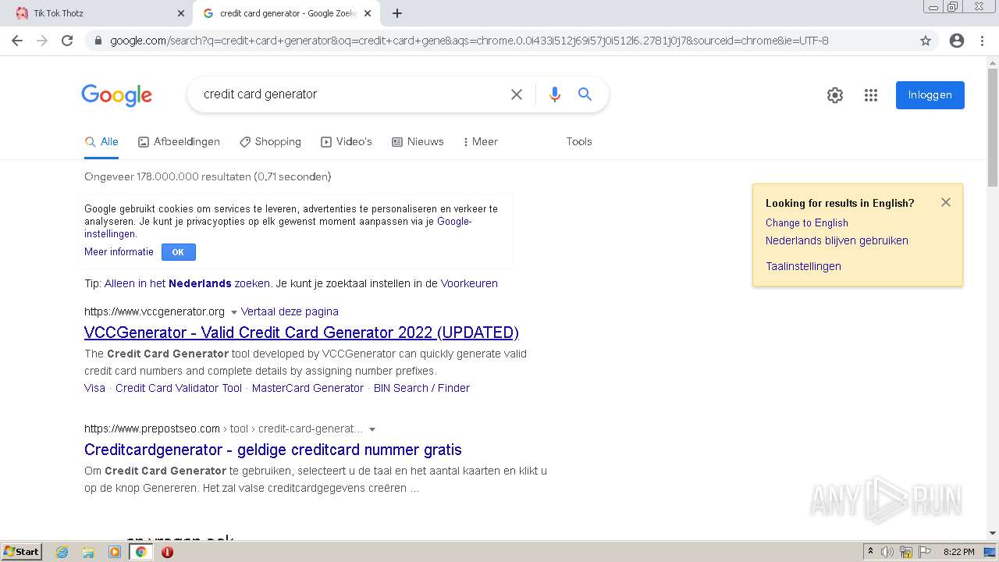The width and height of the screenshot is (999, 562).
Task: Reload the current page
Action: click(x=67, y=41)
